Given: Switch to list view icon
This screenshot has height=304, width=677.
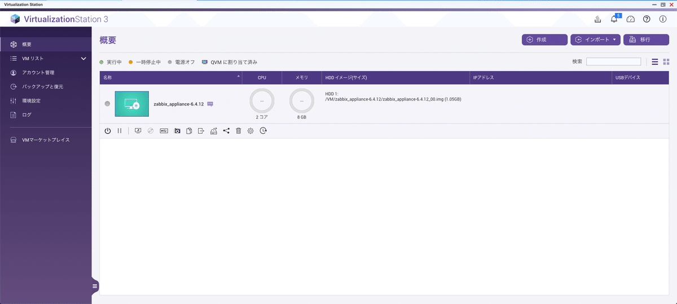Looking at the screenshot, I should pyautogui.click(x=655, y=61).
